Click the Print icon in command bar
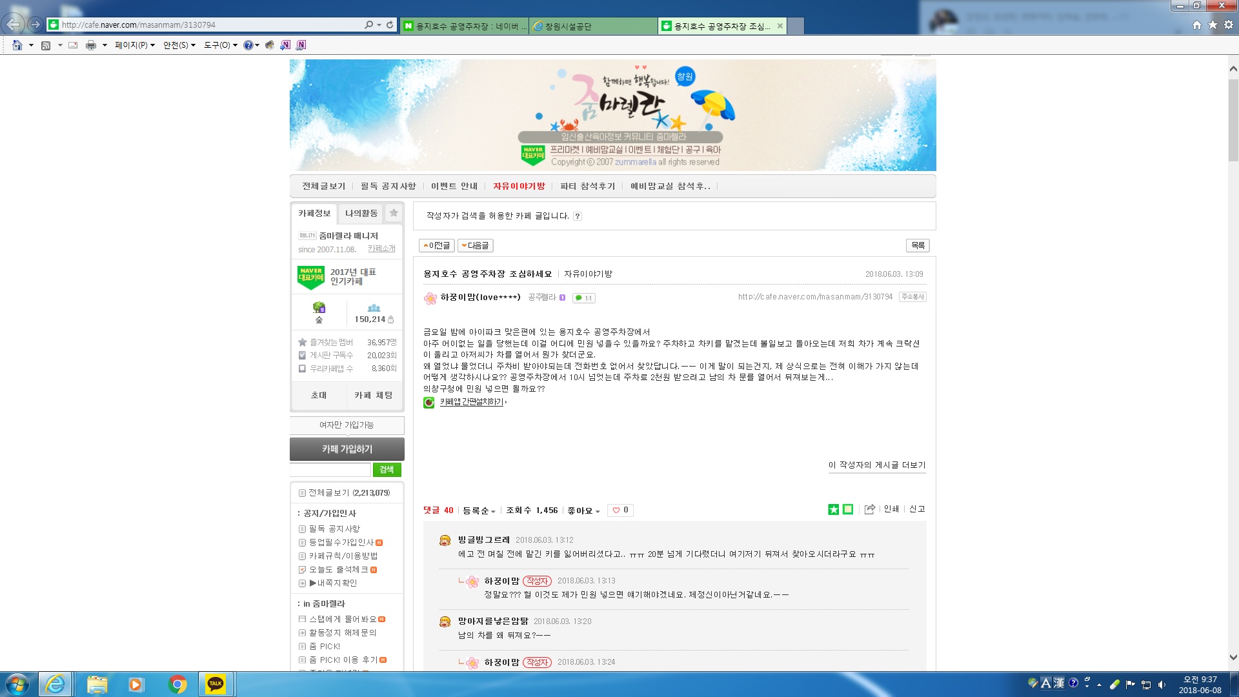This screenshot has height=697, width=1239. (91, 45)
